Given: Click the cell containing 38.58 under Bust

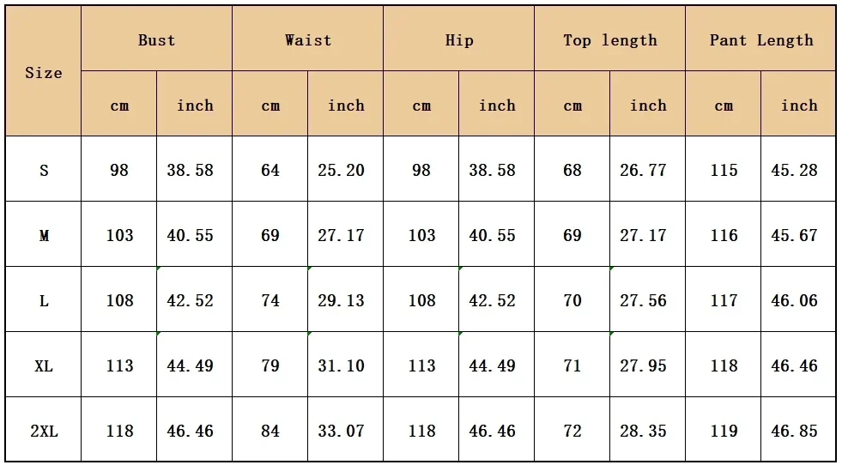Looking at the screenshot, I should 194,169.
